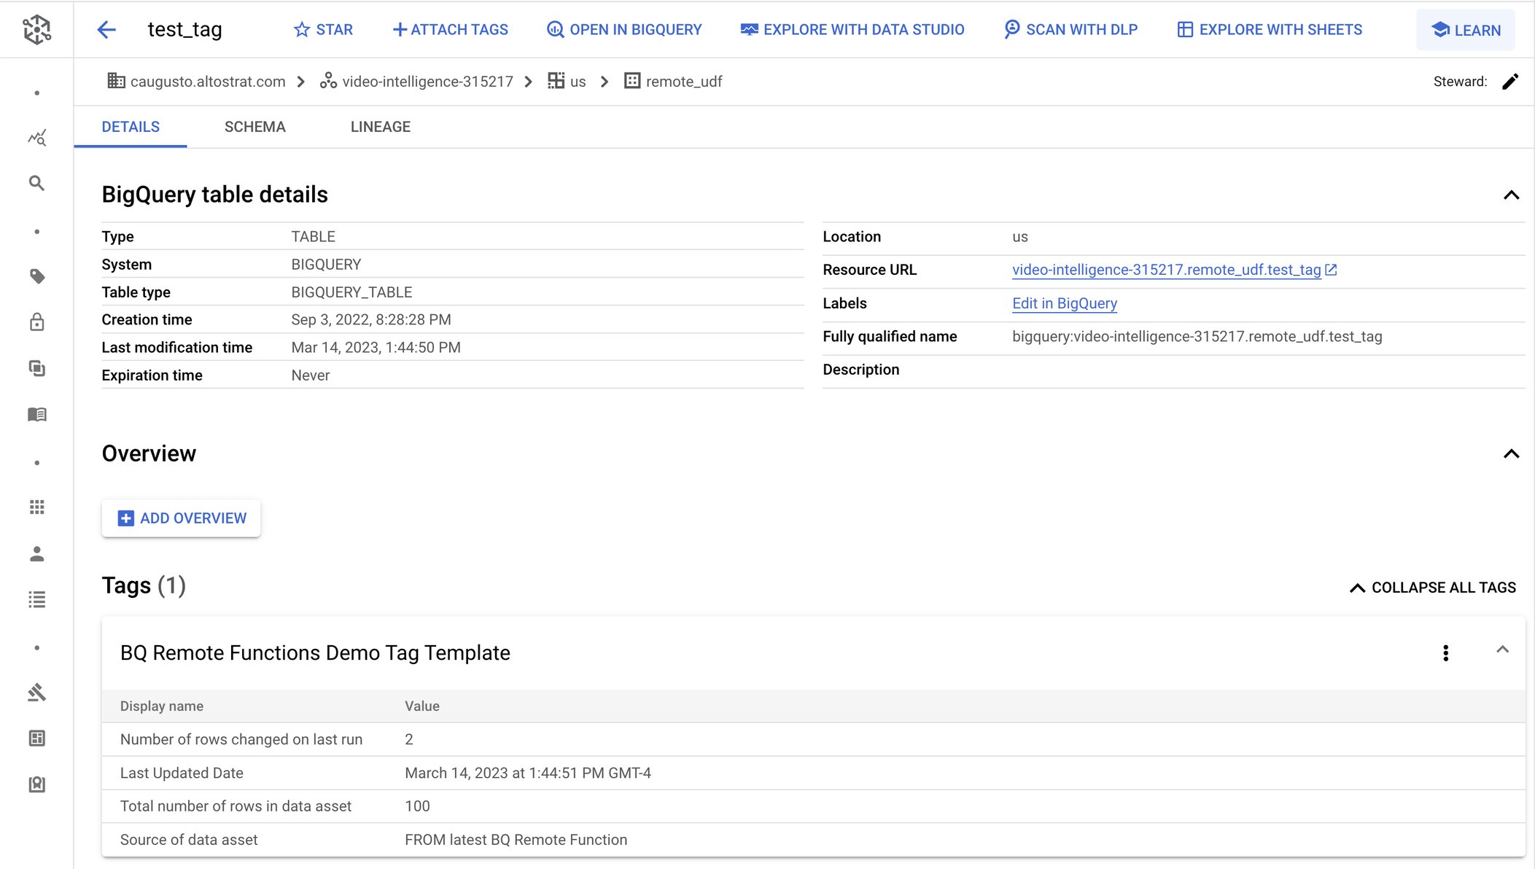1535x869 pixels.
Task: Click the BIGQUERY system value
Action: point(326,264)
